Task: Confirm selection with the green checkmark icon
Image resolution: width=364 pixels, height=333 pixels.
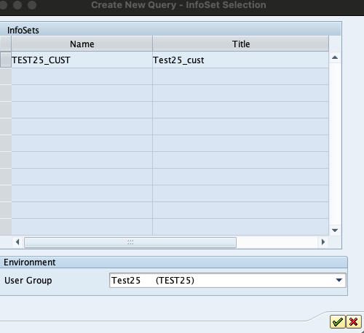Action: pyautogui.click(x=337, y=322)
